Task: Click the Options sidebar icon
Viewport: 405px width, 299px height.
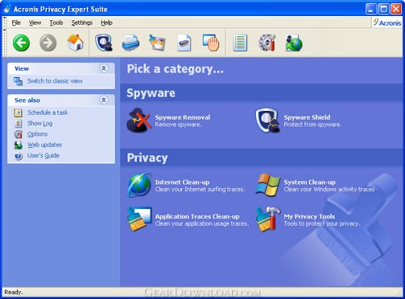Action: pyautogui.click(x=18, y=134)
